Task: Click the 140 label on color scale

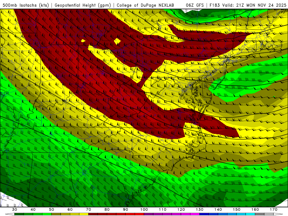Action: 218,210
